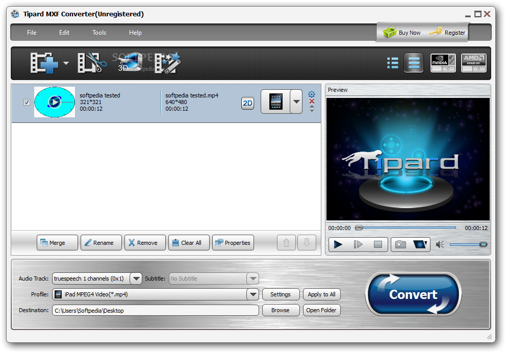This screenshot has width=506, height=353.
Task: Click the Tipard app icon in title bar
Action: click(x=15, y=14)
